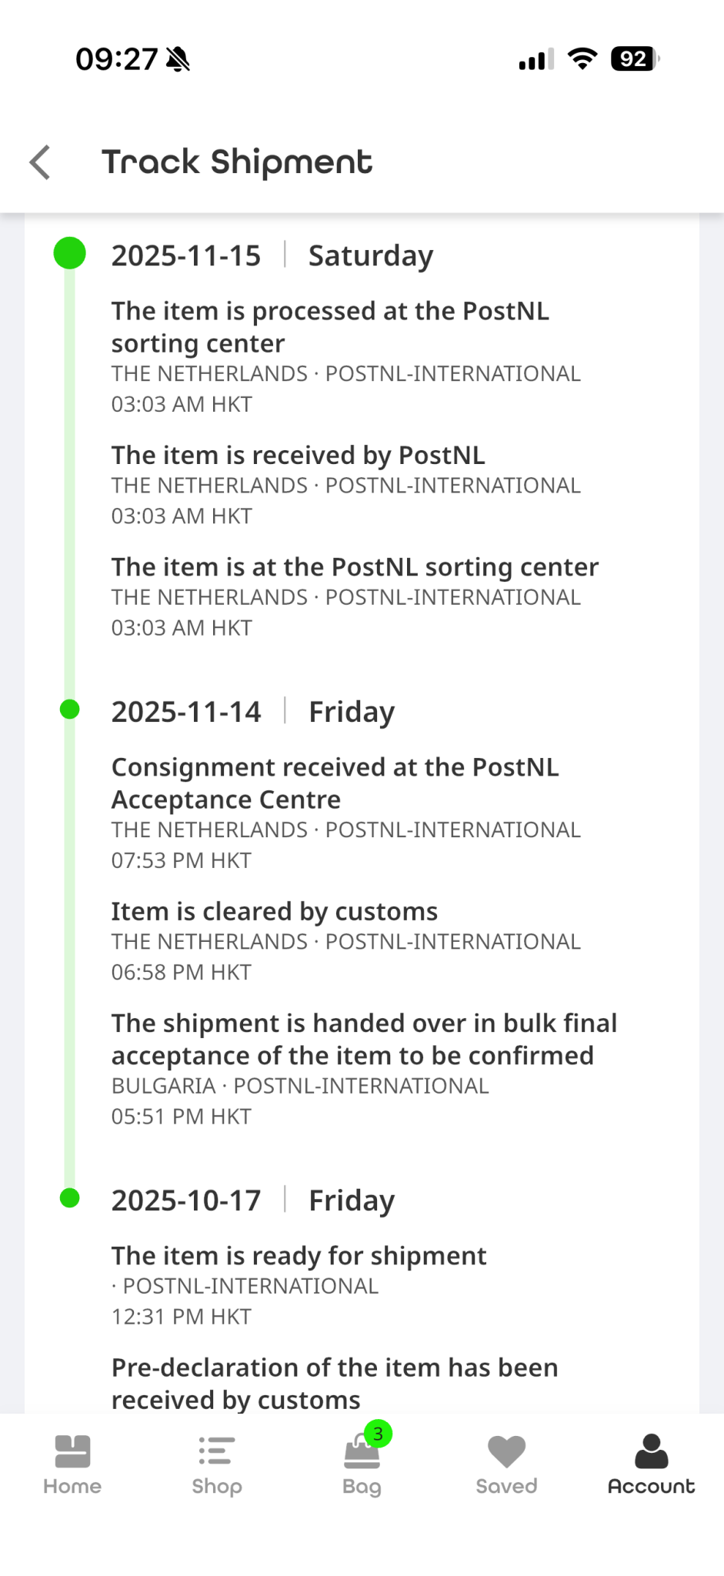Tap "The item is ready for shipment" entry
The height and width of the screenshot is (1576, 724).
(299, 1256)
